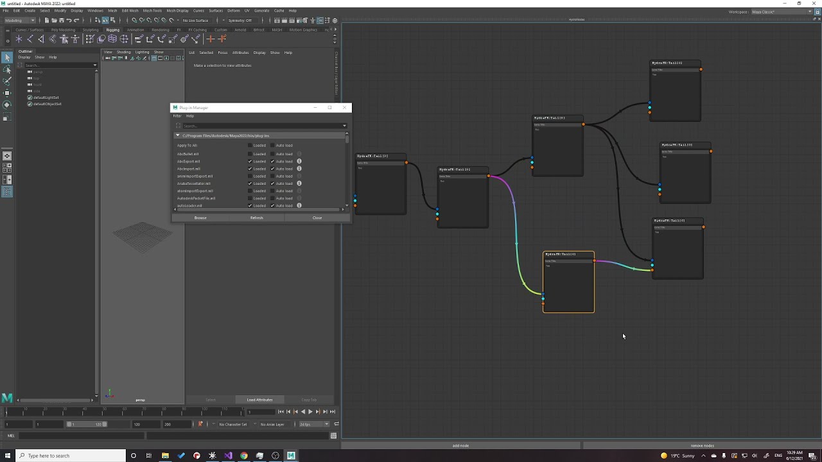Viewport: 822px width, 462px height.
Task: Open the Deform menu in the menu bar
Action: click(233, 11)
